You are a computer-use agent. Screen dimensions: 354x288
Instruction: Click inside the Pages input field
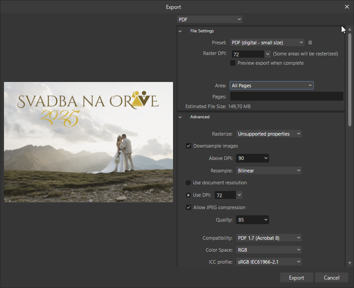[286, 96]
